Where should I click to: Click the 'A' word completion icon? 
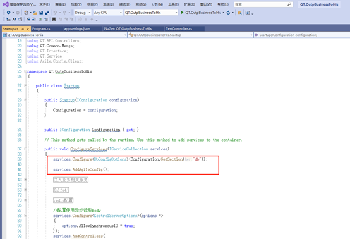14,20
